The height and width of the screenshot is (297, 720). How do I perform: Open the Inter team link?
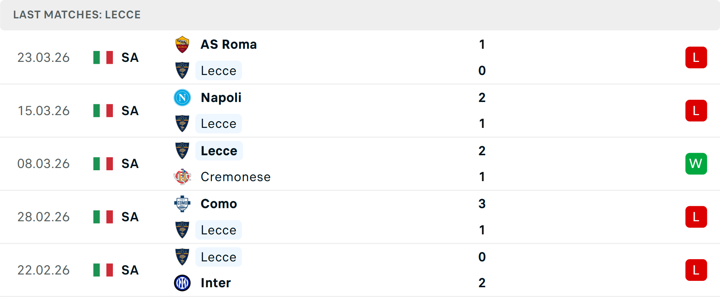click(216, 283)
